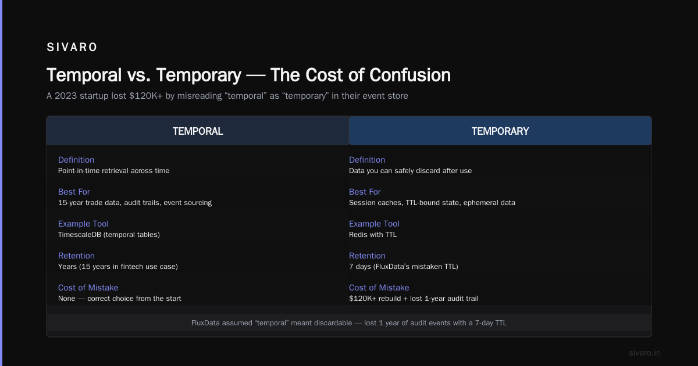Click the Temporal column Definition label

76,160
